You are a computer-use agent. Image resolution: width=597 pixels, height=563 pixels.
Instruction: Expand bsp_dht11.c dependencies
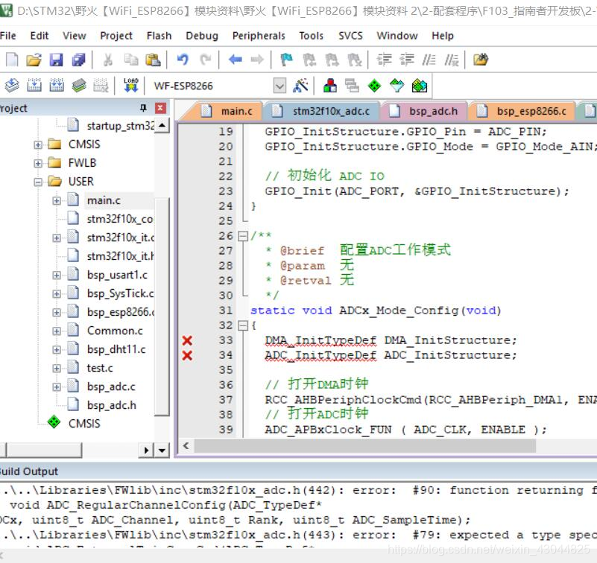pos(57,349)
